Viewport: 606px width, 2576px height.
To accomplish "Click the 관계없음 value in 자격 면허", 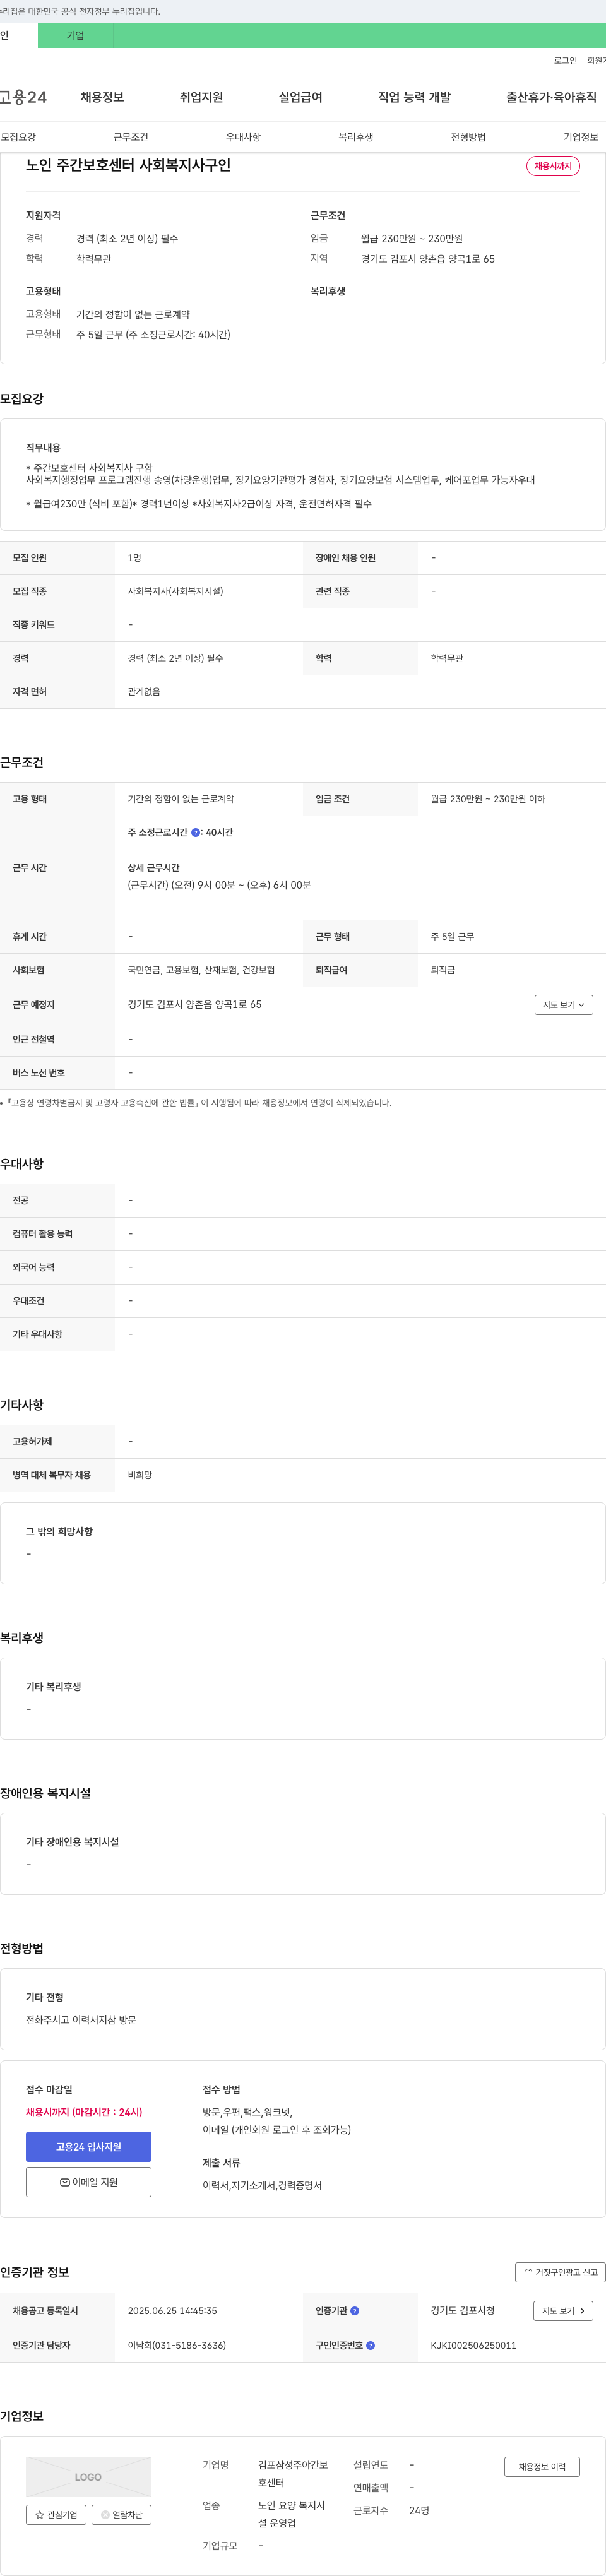I will coord(144,692).
